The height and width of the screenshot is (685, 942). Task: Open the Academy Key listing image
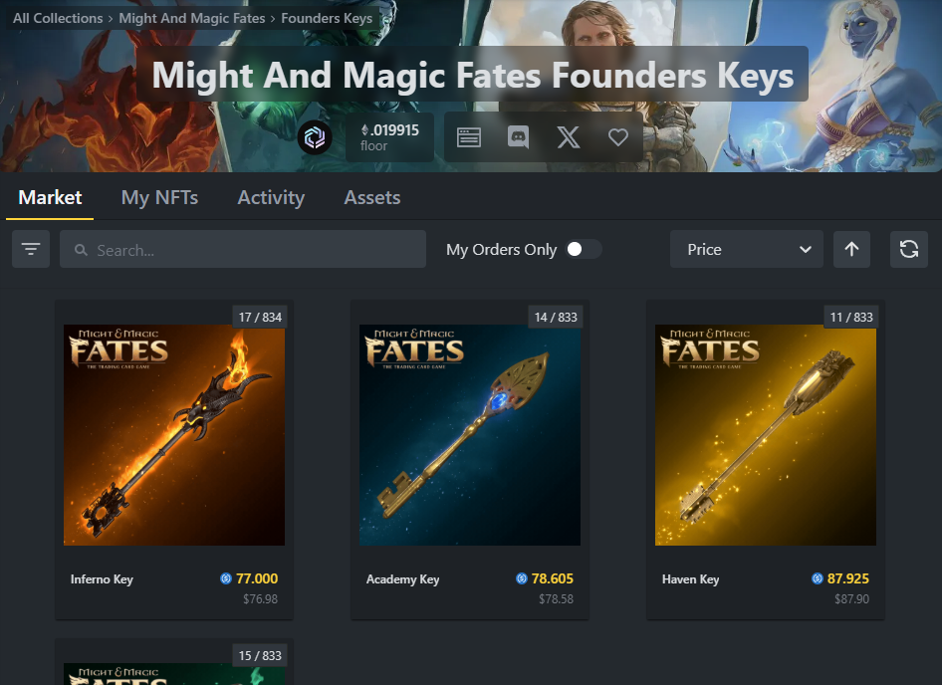[x=470, y=435]
